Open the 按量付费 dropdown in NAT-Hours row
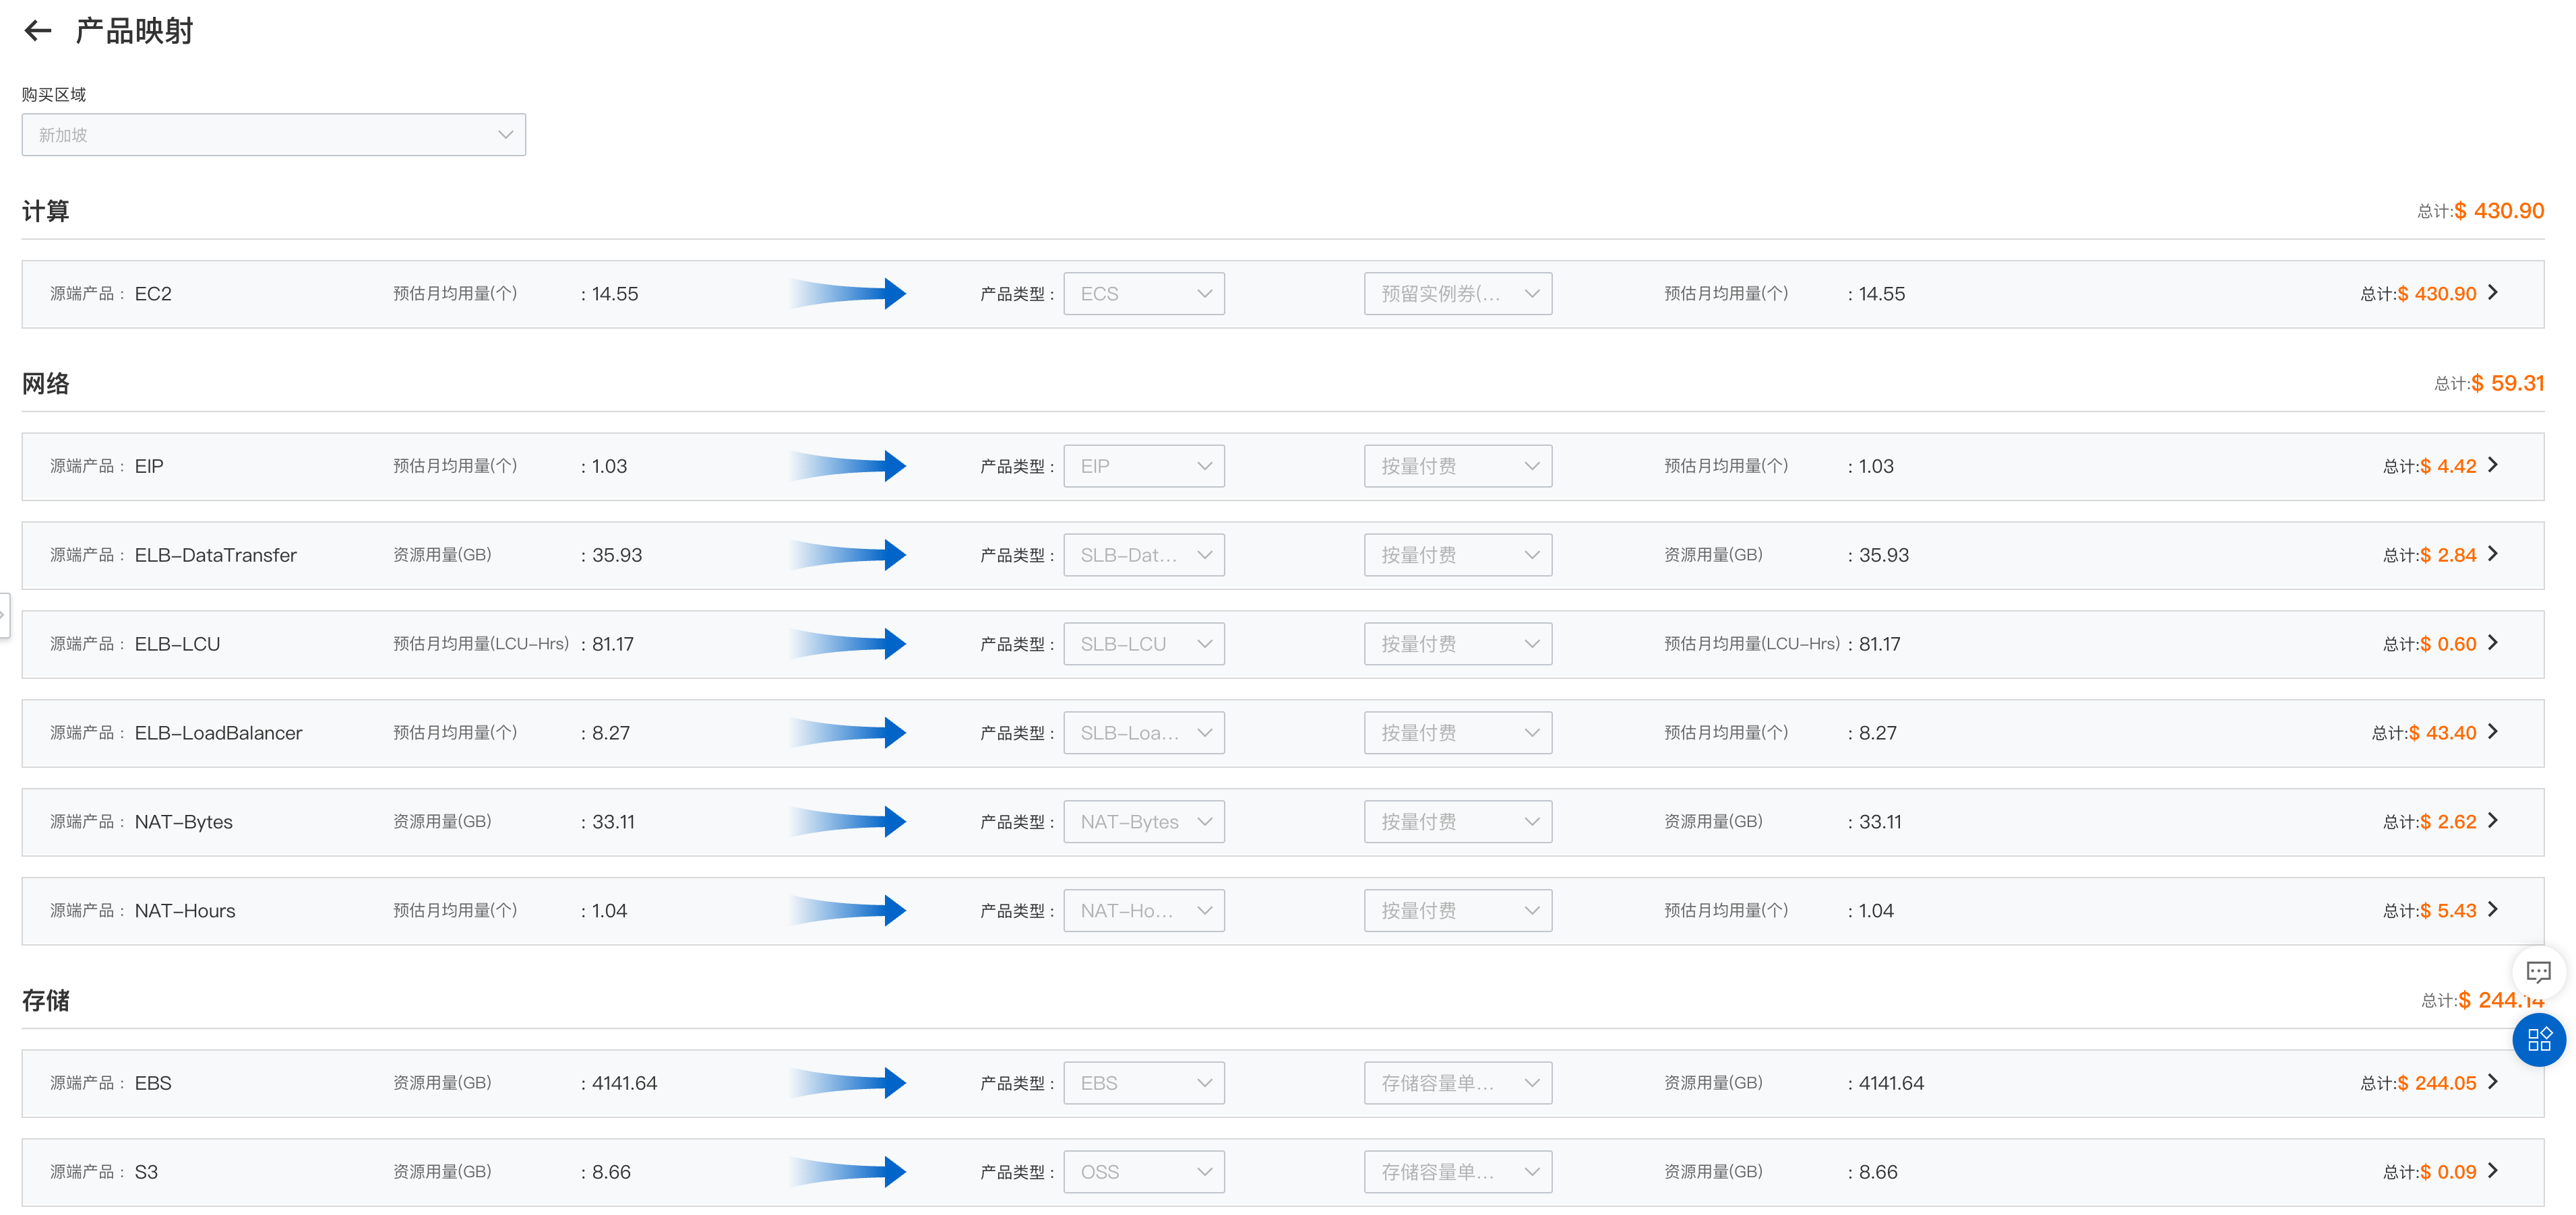This screenshot has height=1215, width=2576. [1458, 911]
